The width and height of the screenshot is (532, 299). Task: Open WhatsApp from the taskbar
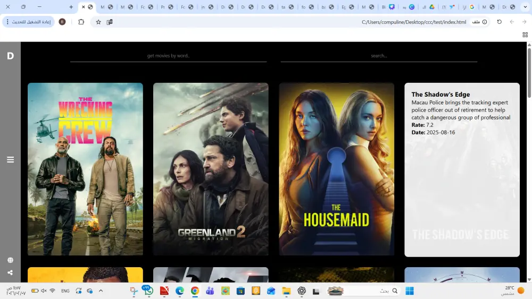tap(148, 291)
